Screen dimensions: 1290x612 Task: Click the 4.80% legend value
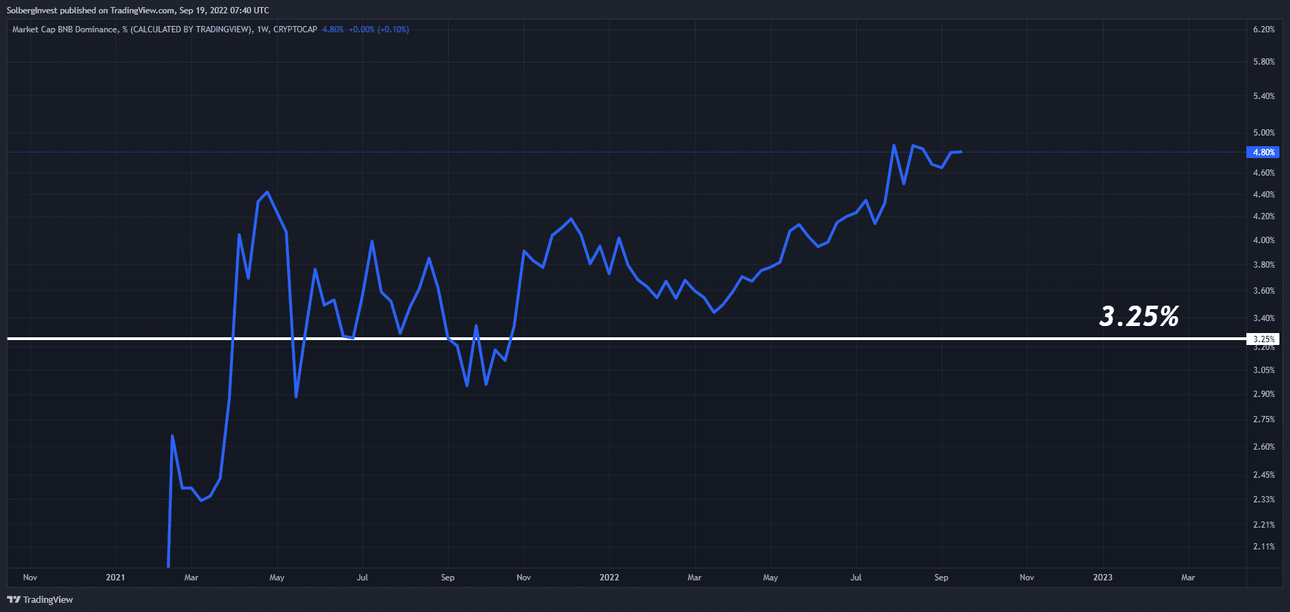[x=333, y=30]
